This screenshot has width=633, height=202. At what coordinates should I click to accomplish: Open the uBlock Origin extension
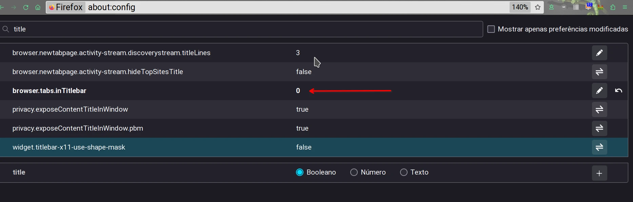(x=564, y=7)
